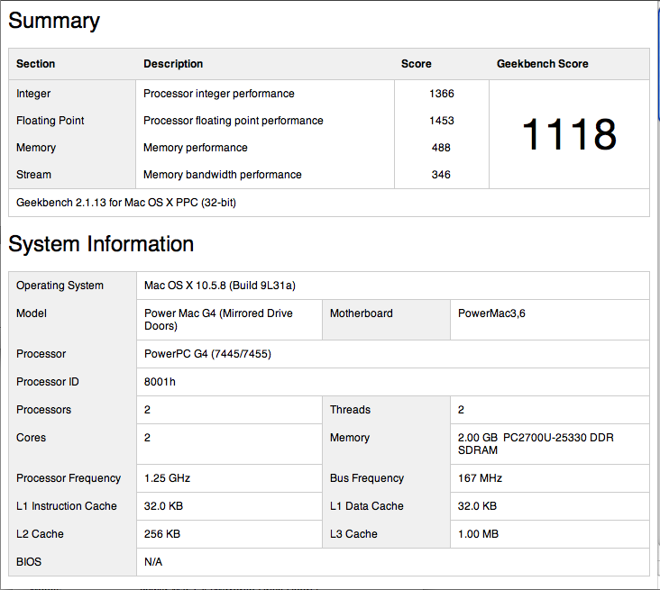Click the Motherboard label

362,313
